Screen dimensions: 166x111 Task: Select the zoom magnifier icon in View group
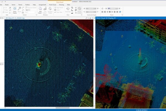(72, 8)
